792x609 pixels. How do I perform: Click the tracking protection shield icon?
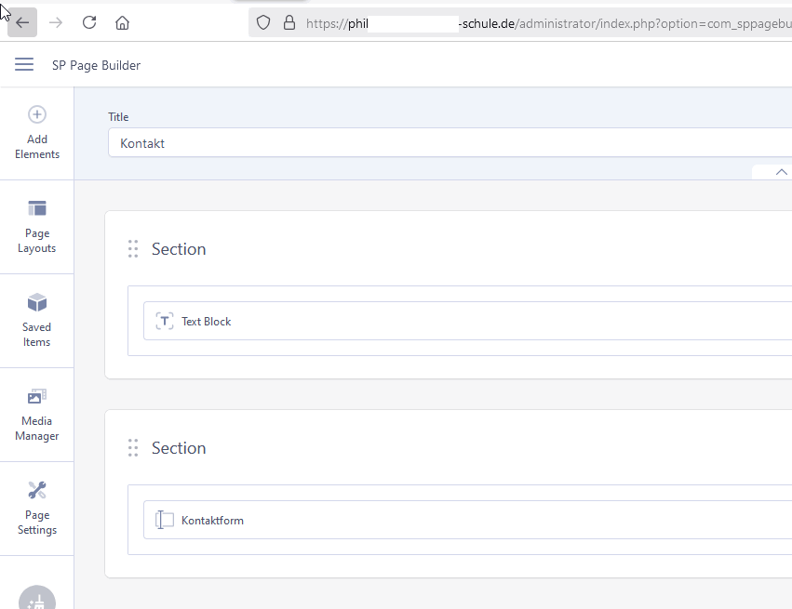[263, 22]
